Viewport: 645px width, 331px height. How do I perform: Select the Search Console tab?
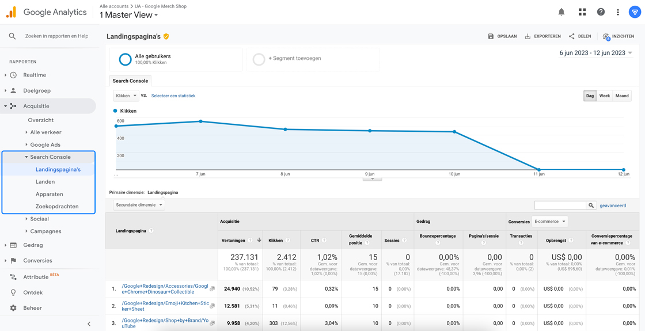point(130,81)
